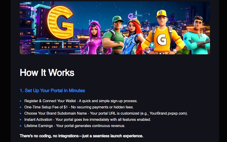The width and height of the screenshot is (227, 142).
Task: Click the green cap character
Action: [x=114, y=35]
